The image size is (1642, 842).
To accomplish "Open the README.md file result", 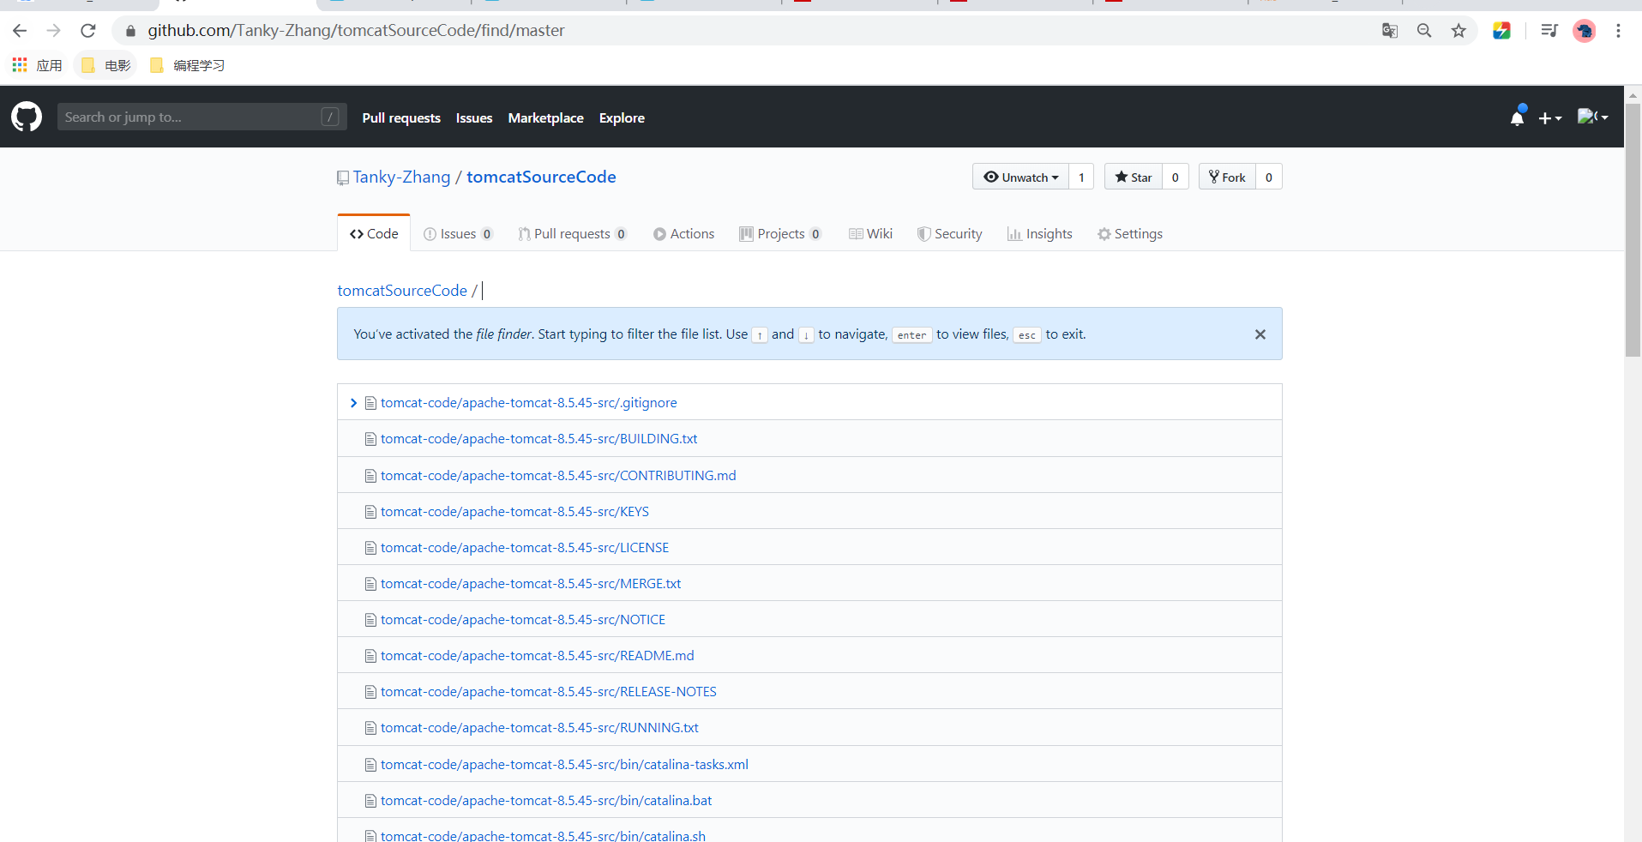I will 538,656.
